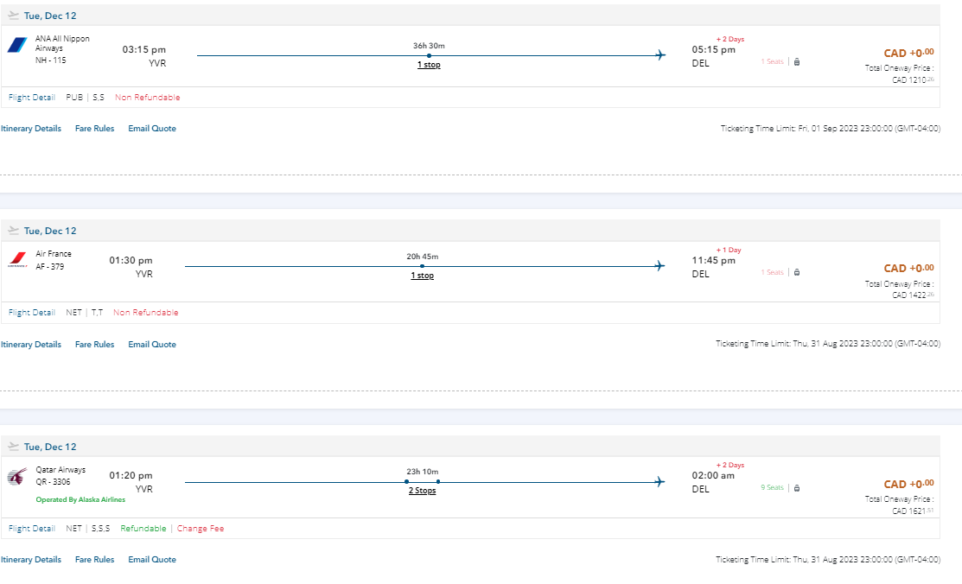Click the baggage icon on Qatar Airways flight
The width and height of the screenshot is (962, 584).
tap(796, 488)
